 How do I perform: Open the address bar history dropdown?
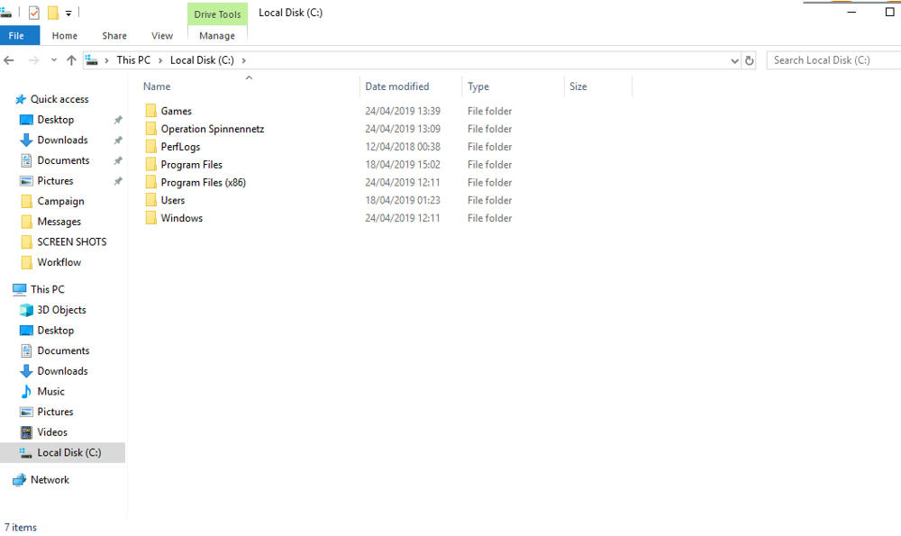click(x=734, y=61)
